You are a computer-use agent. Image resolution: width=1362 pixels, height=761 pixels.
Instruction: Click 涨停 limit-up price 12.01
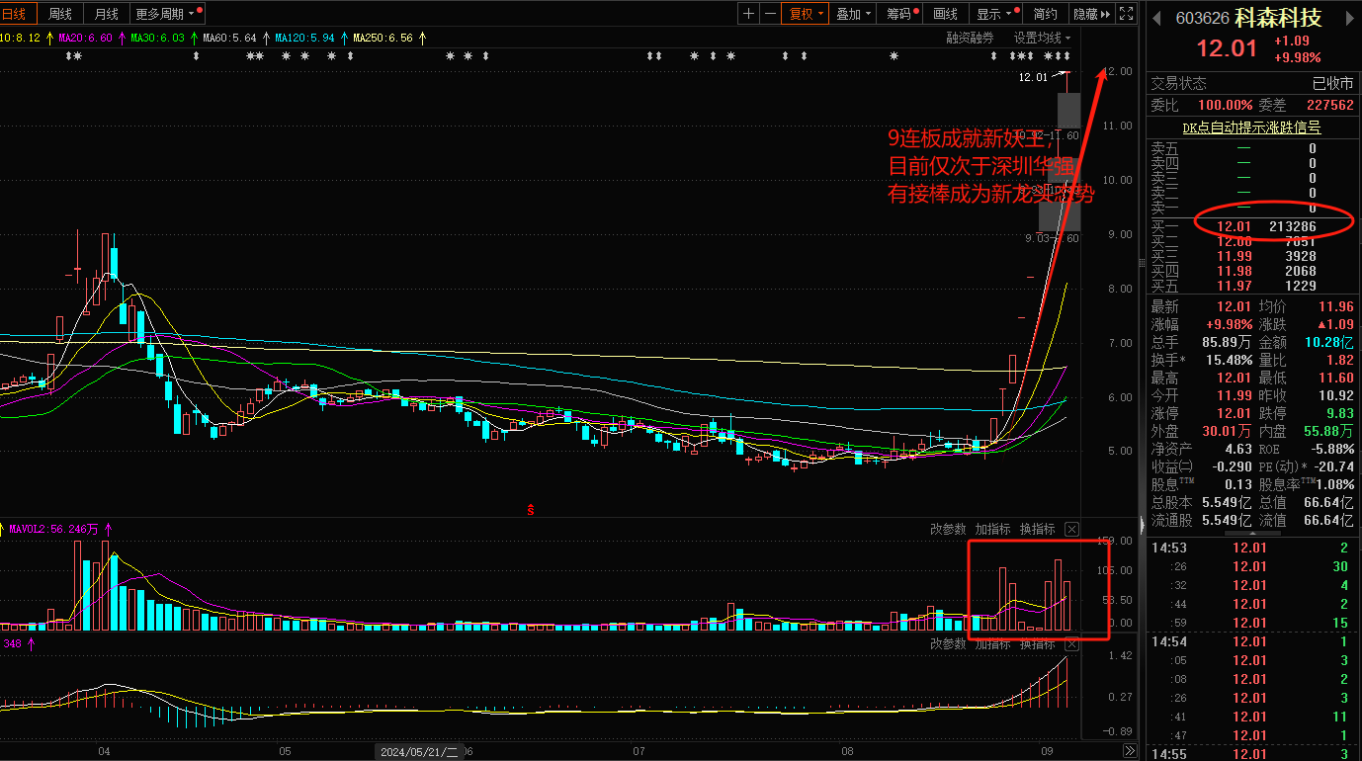[1236, 413]
